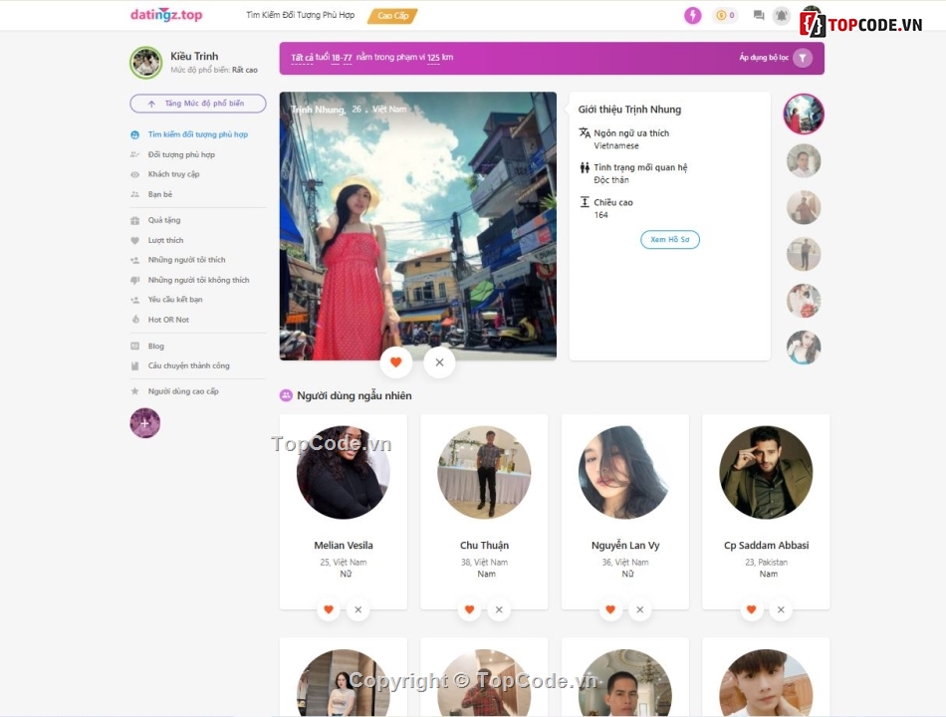Viewport: 946px width, 717px height.
Task: Select the first highlighted match thumbnail
Action: click(804, 115)
